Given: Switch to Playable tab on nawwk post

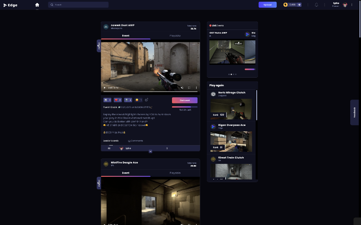Looking at the screenshot, I should (x=175, y=36).
